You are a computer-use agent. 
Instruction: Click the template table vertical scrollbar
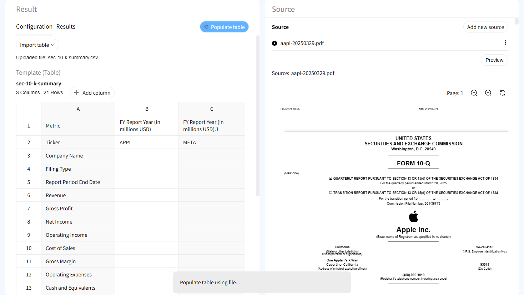coord(257,116)
